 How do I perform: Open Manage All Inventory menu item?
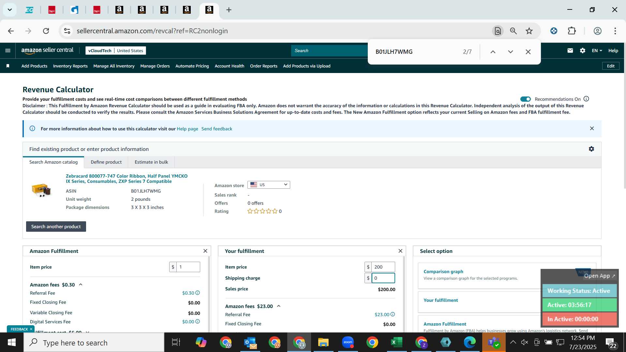(x=114, y=66)
